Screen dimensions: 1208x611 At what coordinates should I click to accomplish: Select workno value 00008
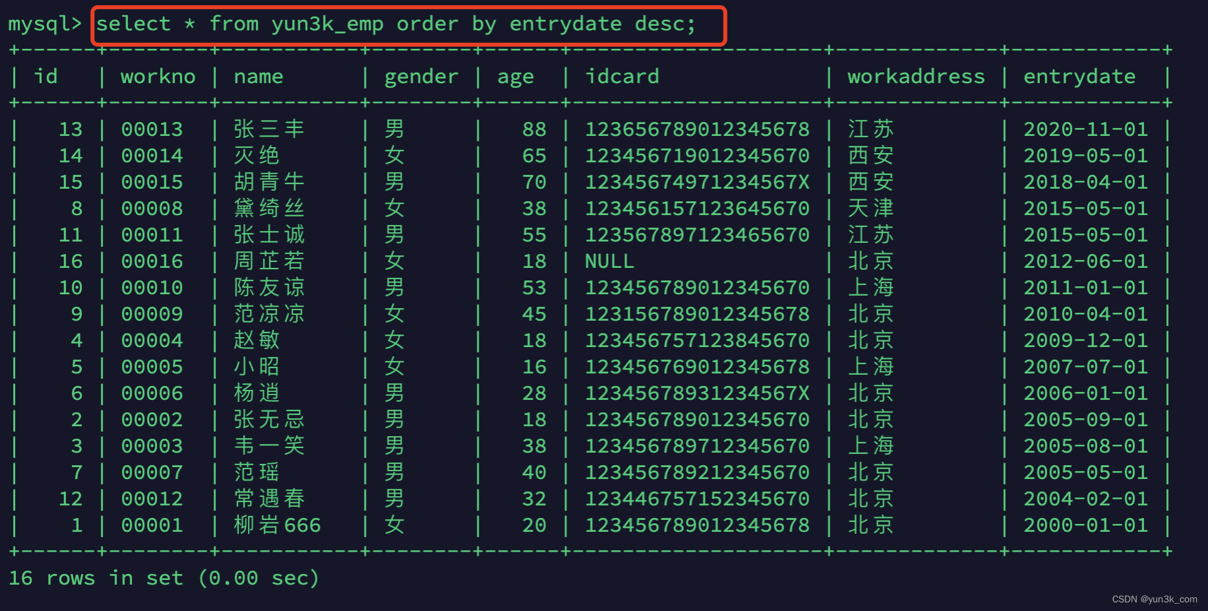pos(152,209)
